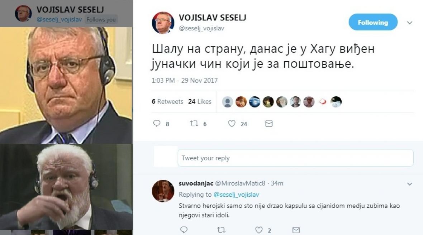Click the first gray default liker avatar

(227, 102)
